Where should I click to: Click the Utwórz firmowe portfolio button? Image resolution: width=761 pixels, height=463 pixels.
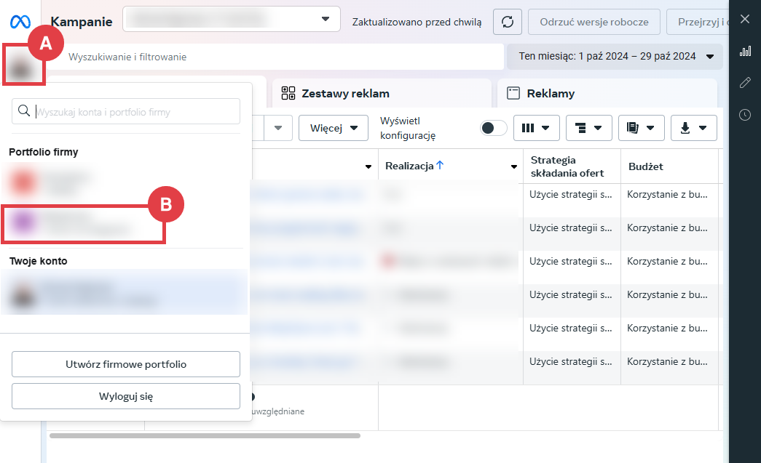pos(126,364)
